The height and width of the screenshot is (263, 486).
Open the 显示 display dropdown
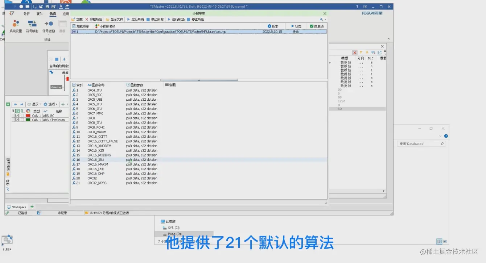click(34, 104)
